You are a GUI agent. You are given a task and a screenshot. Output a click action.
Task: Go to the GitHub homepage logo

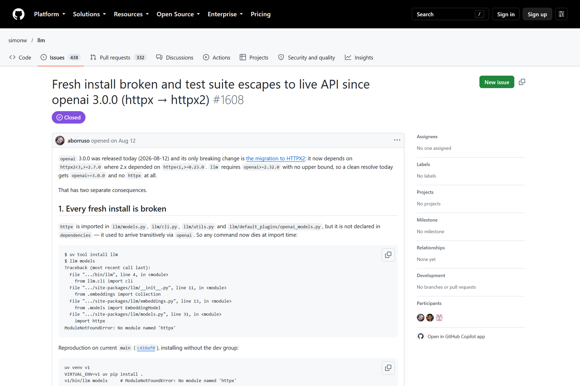18,14
